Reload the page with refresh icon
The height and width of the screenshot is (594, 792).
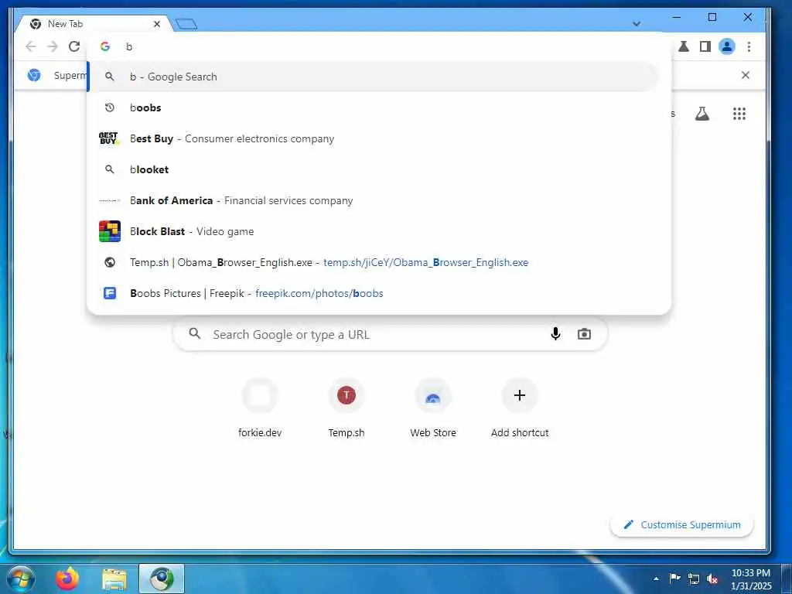coord(74,46)
